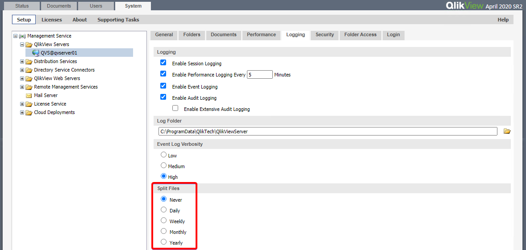Viewport: 526px width, 250px height.
Task: Open the top Documents tab
Action: tap(59, 6)
